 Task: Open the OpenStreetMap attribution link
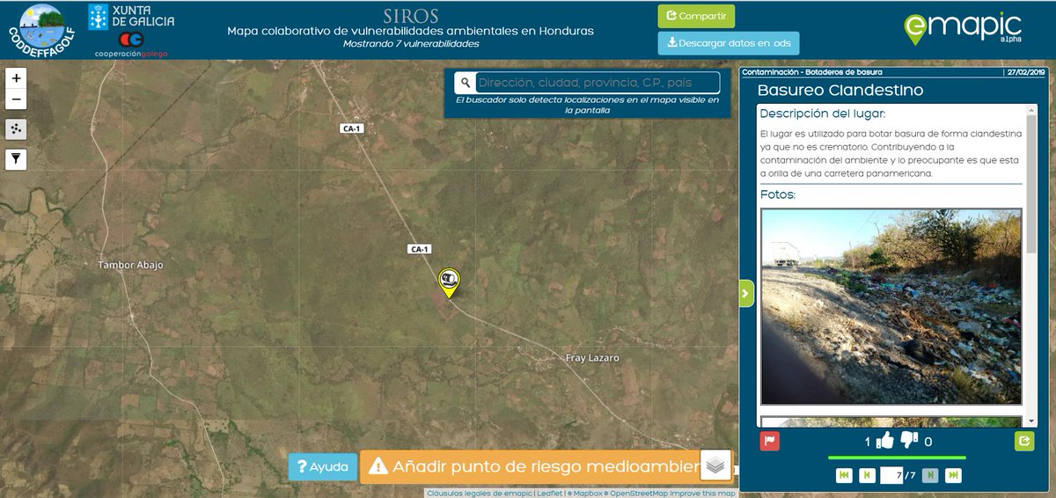click(x=638, y=493)
